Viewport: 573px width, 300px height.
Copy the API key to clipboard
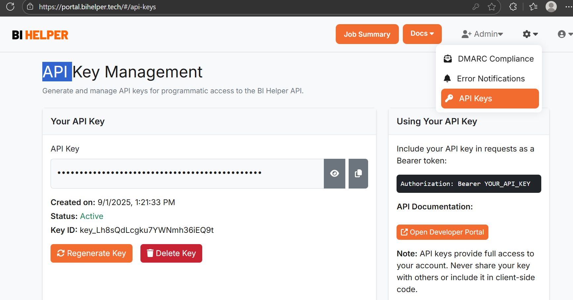click(358, 174)
